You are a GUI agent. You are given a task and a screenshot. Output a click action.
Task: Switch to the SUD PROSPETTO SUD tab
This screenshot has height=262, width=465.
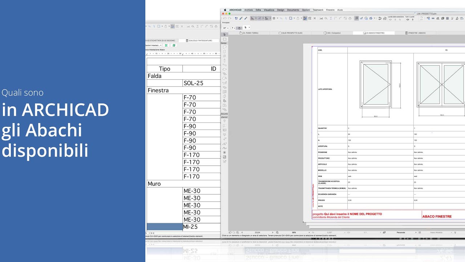click(x=291, y=33)
